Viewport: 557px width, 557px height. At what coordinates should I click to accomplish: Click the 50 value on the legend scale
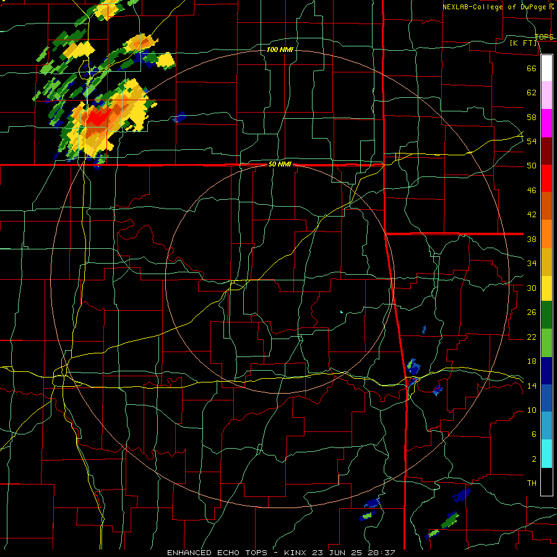(532, 166)
